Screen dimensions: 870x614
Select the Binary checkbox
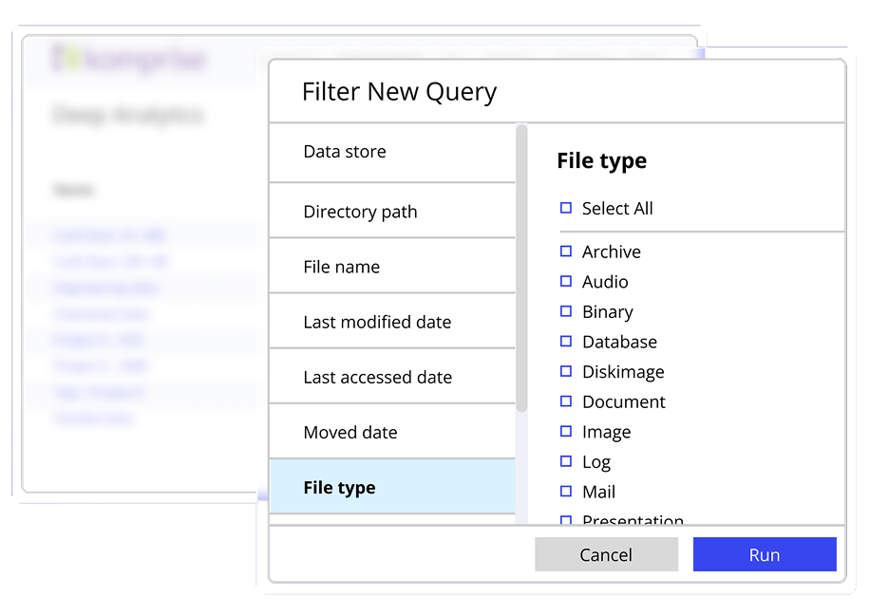pyautogui.click(x=566, y=311)
